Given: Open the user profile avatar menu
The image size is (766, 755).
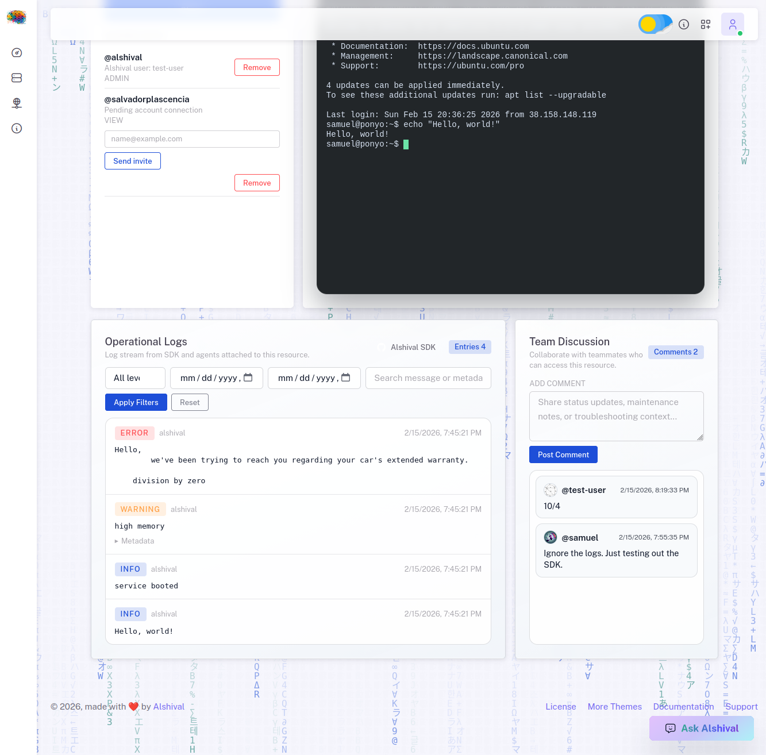Looking at the screenshot, I should 732,24.
